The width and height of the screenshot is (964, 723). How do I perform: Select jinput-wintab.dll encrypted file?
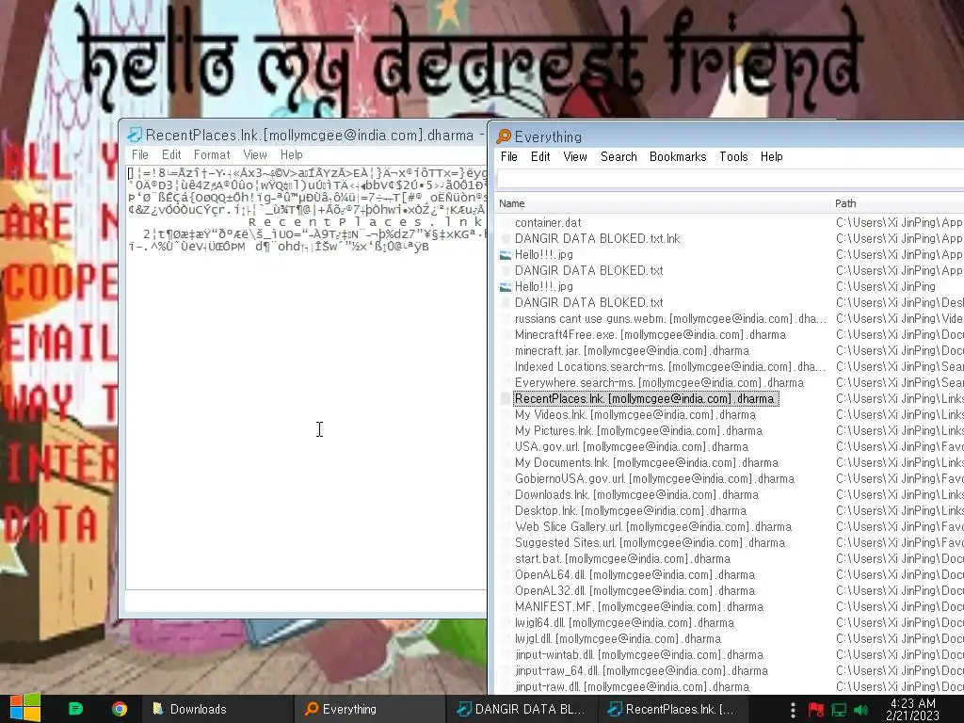pos(639,654)
